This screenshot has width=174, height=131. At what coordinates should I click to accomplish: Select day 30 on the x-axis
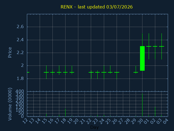tap(141, 121)
